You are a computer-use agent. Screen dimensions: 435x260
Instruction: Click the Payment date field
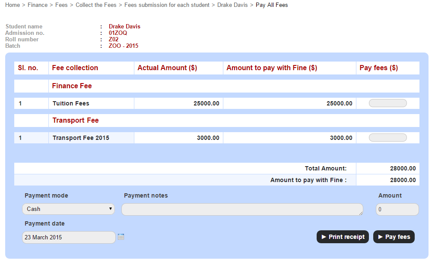68,238
